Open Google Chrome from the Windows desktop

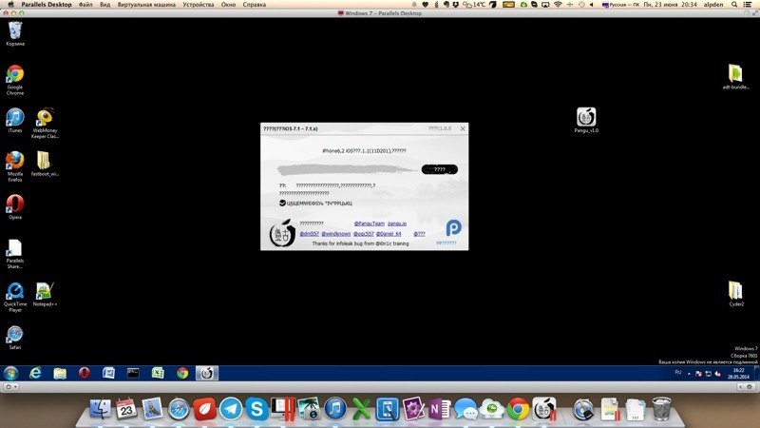point(15,76)
